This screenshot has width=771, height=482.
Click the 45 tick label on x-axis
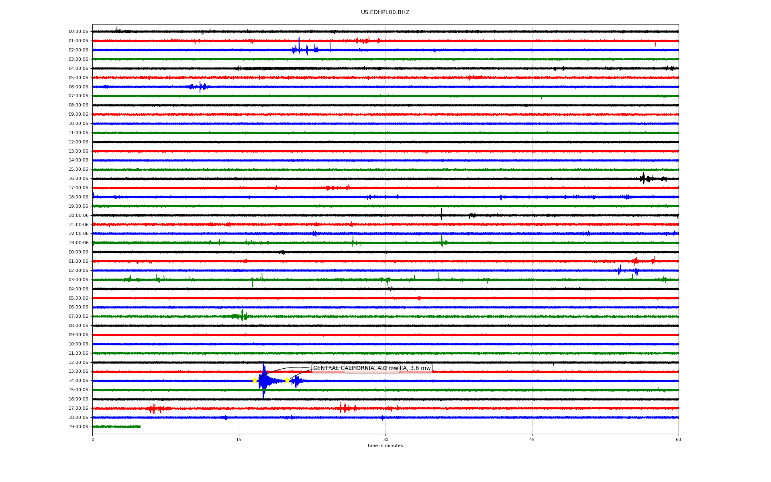point(532,439)
